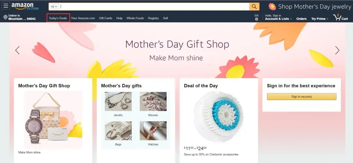This screenshot has width=353, height=163.
Task: Open Whole Foods from the nav bar
Action: click(135, 18)
